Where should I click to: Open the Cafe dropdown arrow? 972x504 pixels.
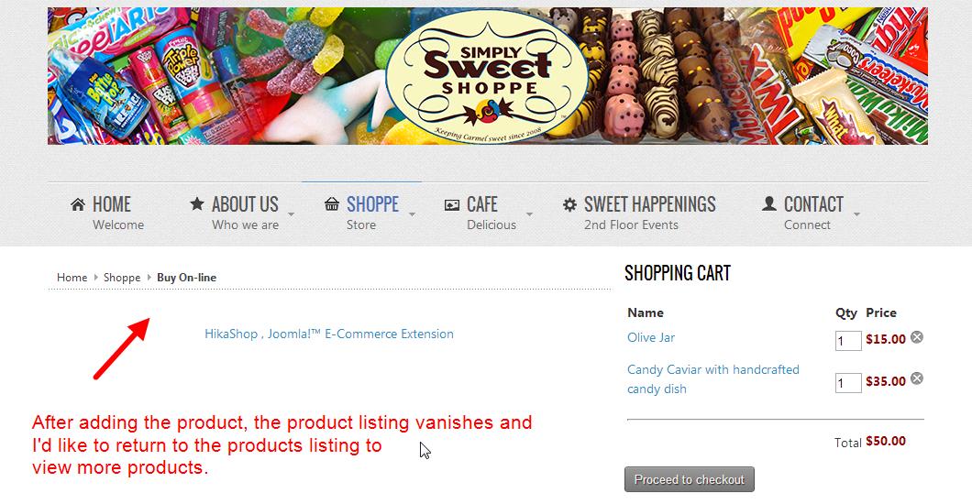point(529,214)
